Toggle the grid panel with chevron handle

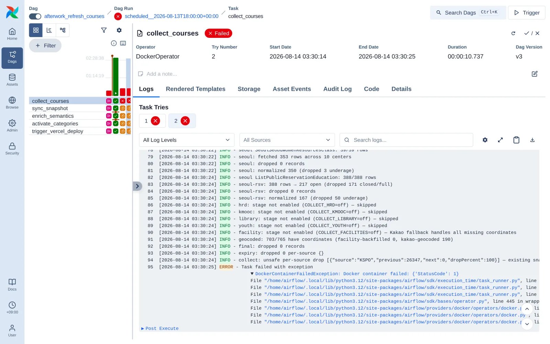pyautogui.click(x=137, y=186)
